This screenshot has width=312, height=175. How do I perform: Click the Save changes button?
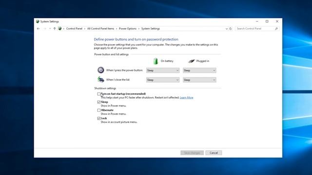192,153
